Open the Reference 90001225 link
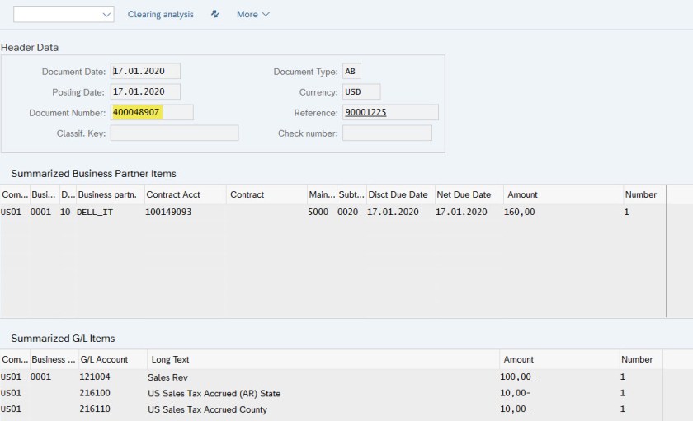This screenshot has width=693, height=421. pos(365,113)
